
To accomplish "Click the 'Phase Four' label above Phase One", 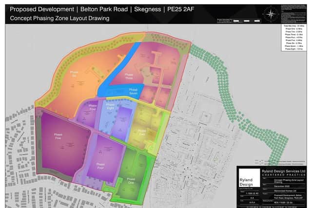I will (100, 166).
